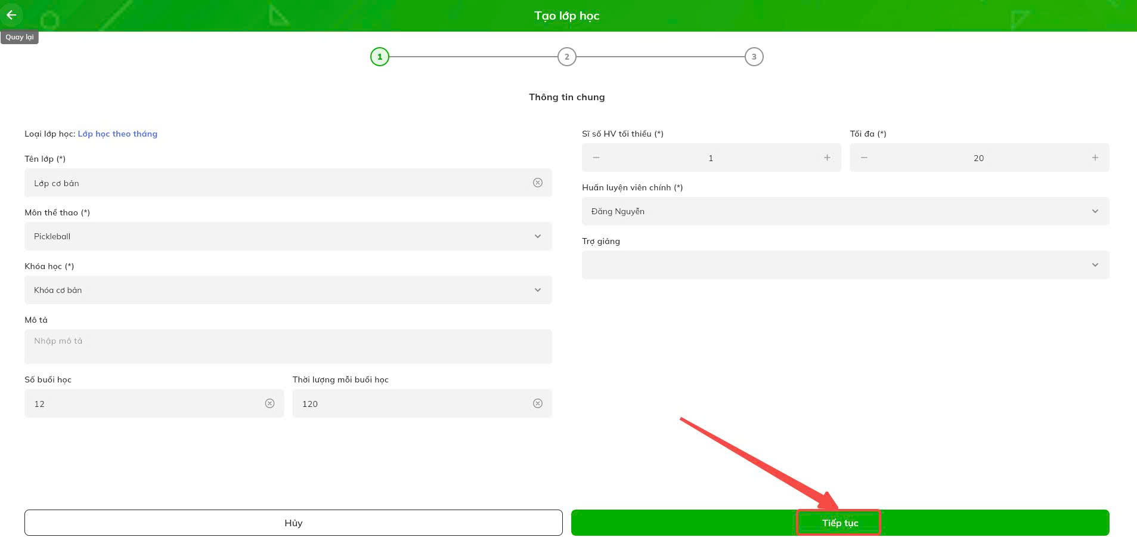Click Lớp học theo tháng link
Viewport: 1137px width, 537px height.
click(117, 134)
